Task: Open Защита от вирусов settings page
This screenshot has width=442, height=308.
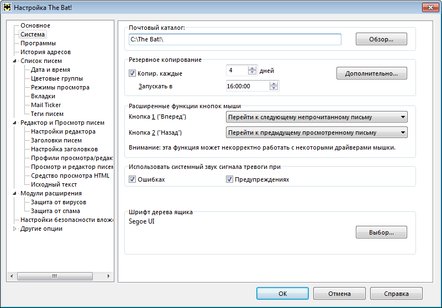Action: point(59,202)
